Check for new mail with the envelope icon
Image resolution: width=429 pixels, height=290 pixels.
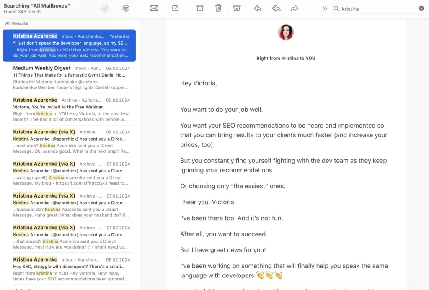pyautogui.click(x=154, y=8)
